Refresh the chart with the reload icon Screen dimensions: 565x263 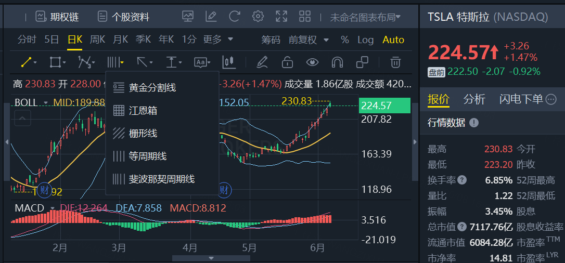[235, 16]
